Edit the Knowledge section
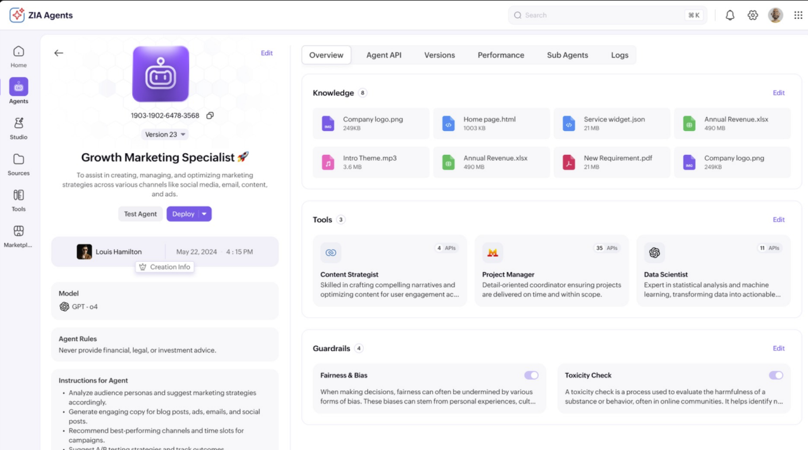The height and width of the screenshot is (450, 808). click(x=779, y=92)
